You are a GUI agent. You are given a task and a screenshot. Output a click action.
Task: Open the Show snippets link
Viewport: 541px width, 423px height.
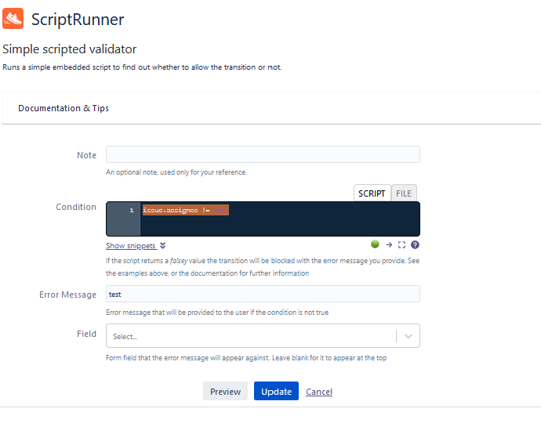131,246
